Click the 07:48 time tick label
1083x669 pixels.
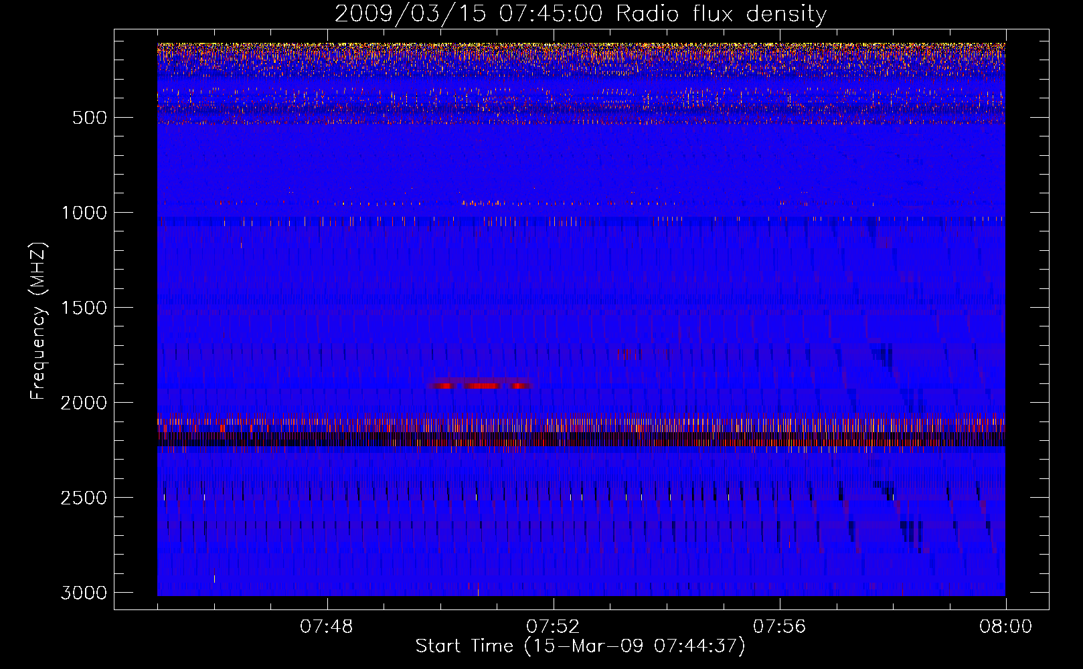(x=327, y=627)
